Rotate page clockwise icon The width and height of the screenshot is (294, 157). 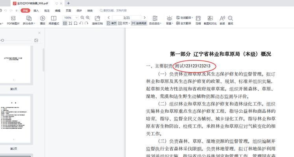(87, 24)
